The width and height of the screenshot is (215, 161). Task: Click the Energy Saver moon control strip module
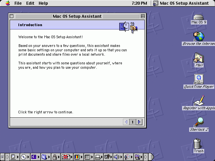34,157
